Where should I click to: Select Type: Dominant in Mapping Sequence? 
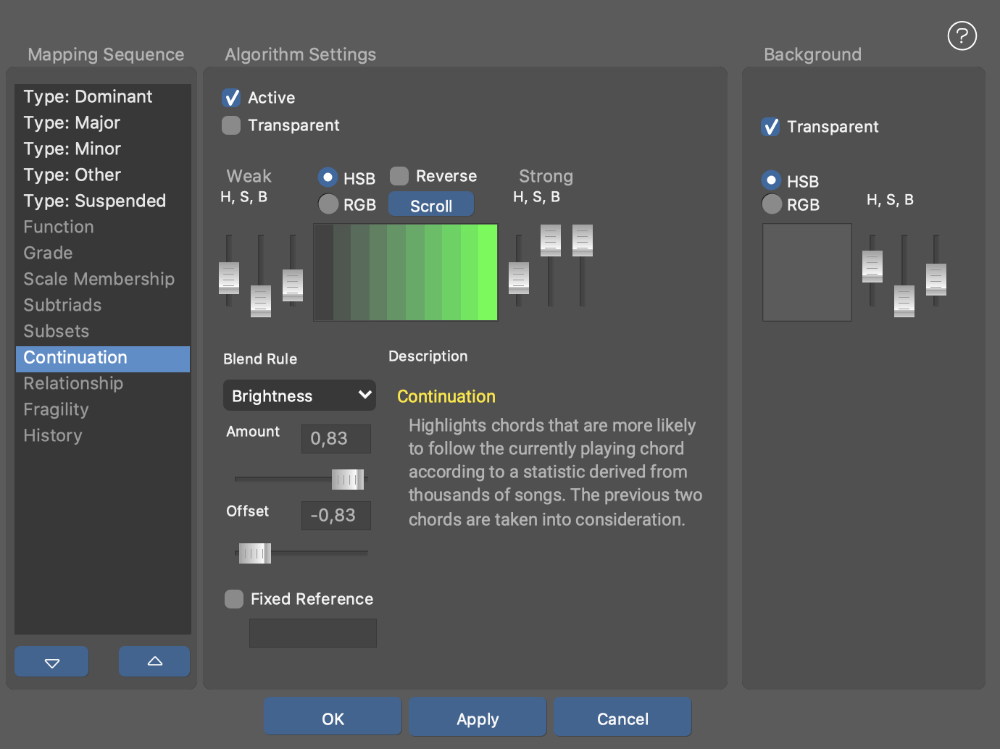[x=88, y=97]
